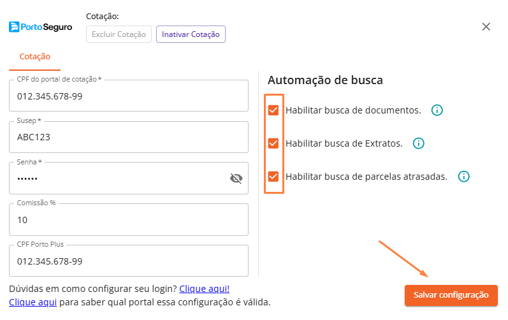Screen dimensions: 508x320
Task: Focus the Comissão % field
Action: click(x=127, y=220)
